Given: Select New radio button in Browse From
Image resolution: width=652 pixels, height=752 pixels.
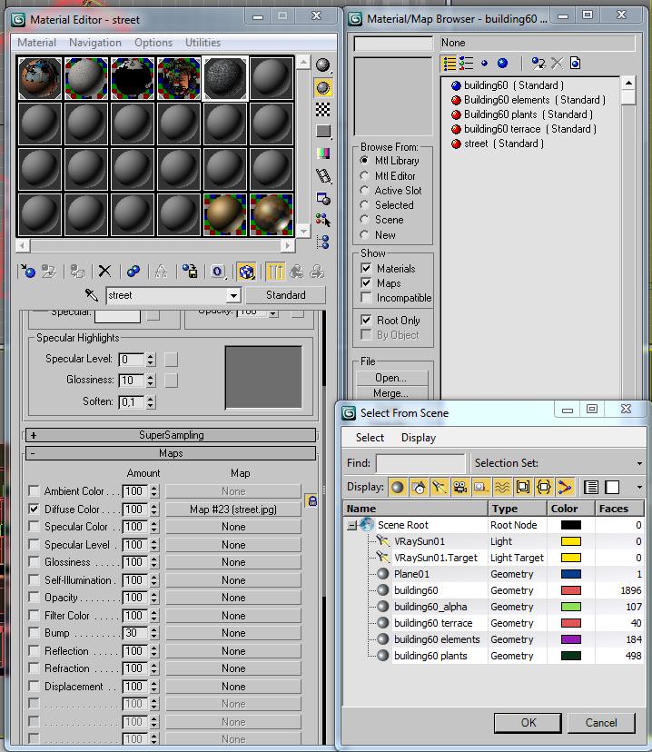Looking at the screenshot, I should pos(364,234).
